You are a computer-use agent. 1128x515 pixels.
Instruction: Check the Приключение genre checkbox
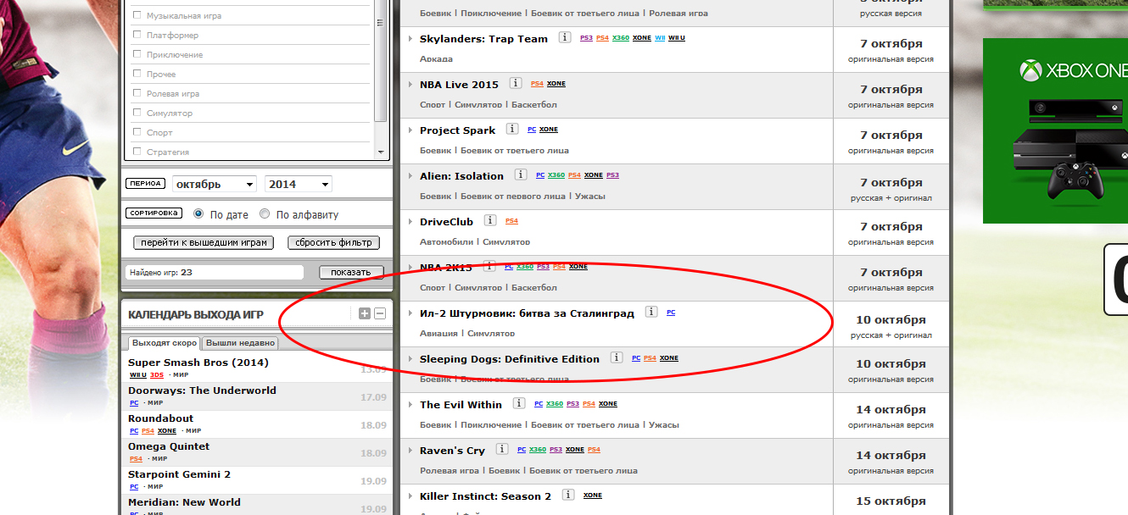tap(137, 54)
